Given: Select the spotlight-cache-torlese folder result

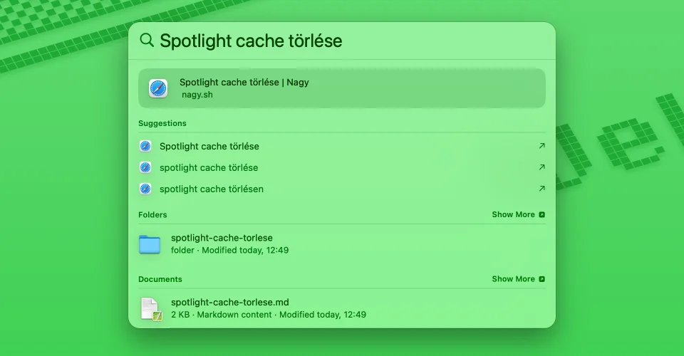Looking at the screenshot, I should click(x=222, y=238).
